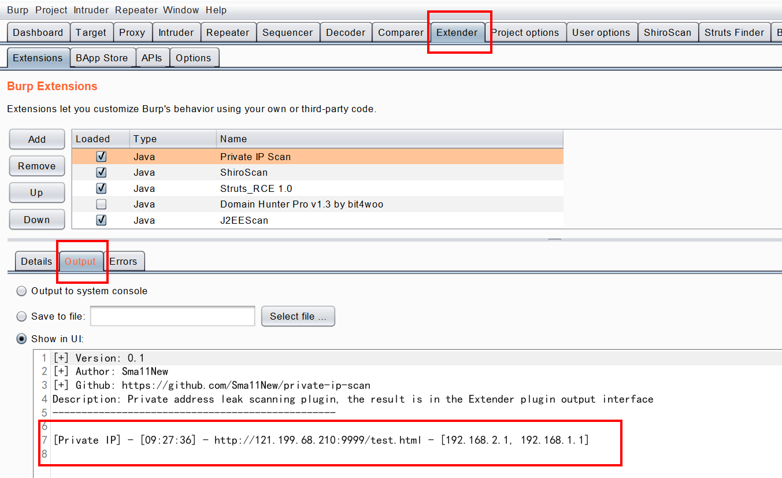The height and width of the screenshot is (478, 782).
Task: Move extension Up with the Up button
Action: [x=37, y=193]
